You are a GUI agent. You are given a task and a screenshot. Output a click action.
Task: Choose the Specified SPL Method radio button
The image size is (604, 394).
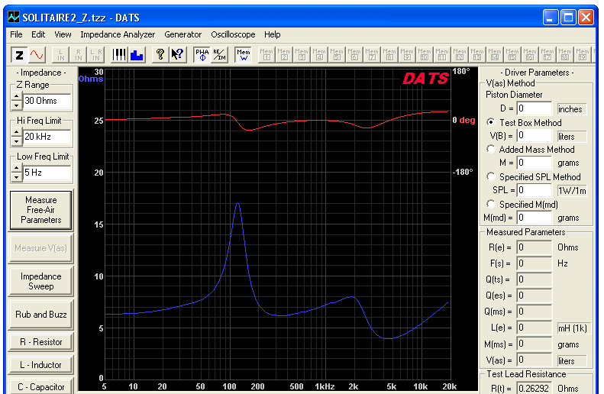tap(491, 176)
